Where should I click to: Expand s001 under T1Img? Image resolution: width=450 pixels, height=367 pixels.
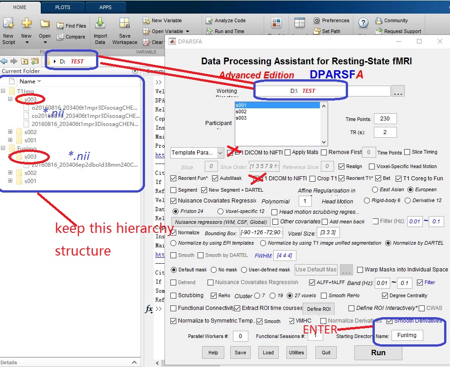coord(10,140)
